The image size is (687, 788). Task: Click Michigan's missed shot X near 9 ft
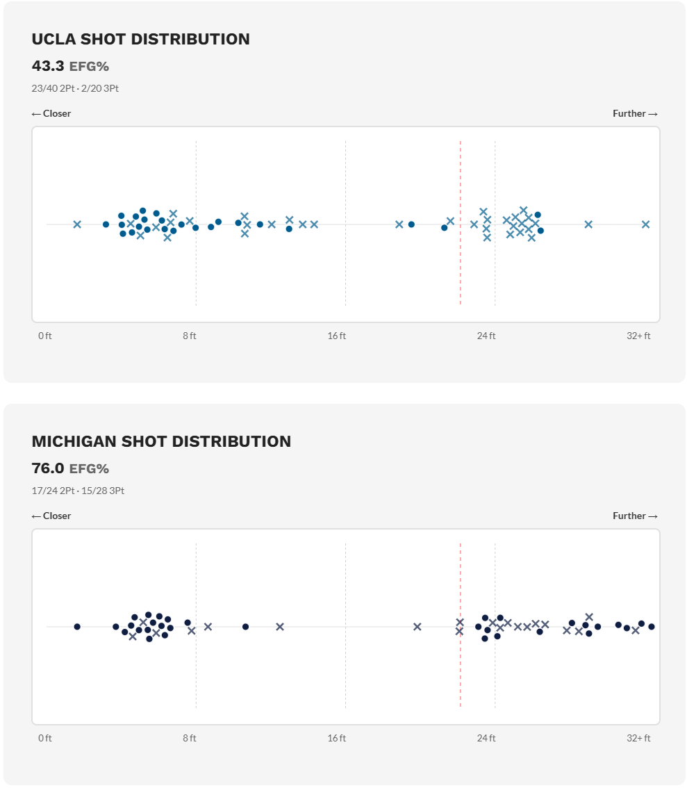pyautogui.click(x=208, y=627)
